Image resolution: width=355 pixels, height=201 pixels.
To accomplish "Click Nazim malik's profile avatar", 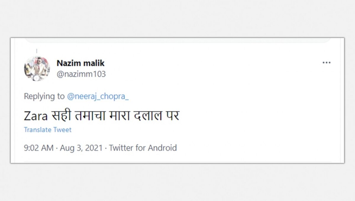I will click(37, 69).
